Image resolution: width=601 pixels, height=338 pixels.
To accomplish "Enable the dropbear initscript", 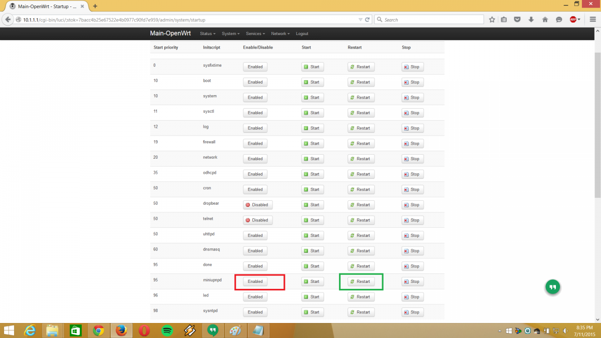I will [x=257, y=205].
